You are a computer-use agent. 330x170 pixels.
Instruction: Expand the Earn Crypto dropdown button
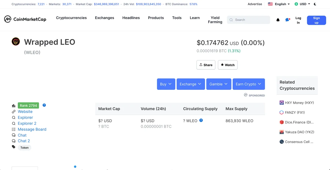[249, 84]
